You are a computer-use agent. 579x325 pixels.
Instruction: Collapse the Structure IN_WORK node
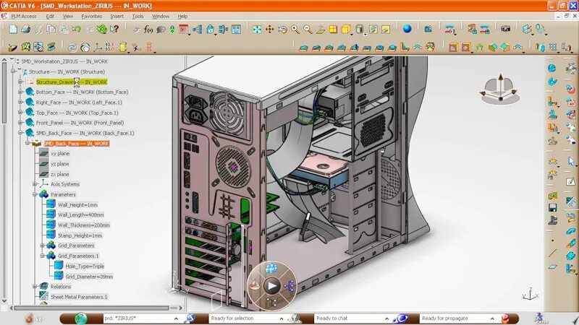(x=13, y=71)
